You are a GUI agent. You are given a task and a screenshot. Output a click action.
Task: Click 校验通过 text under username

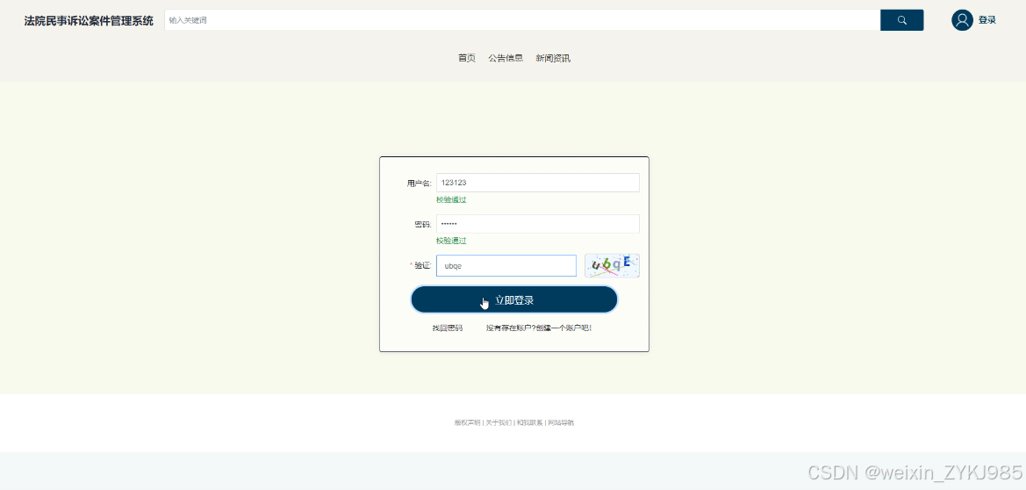[451, 200]
